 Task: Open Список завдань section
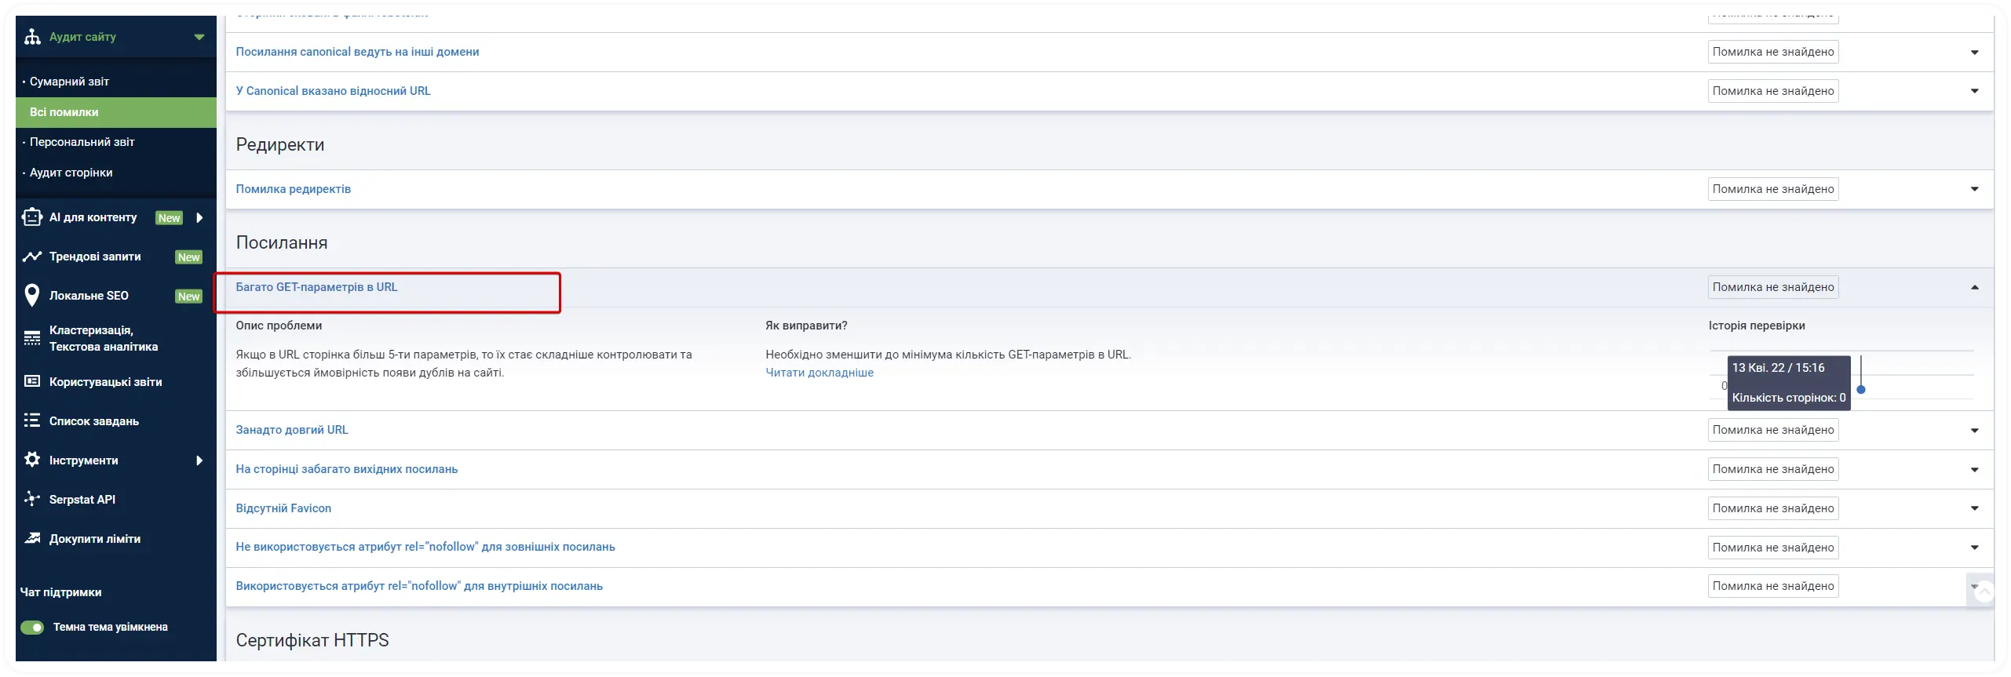tap(93, 421)
